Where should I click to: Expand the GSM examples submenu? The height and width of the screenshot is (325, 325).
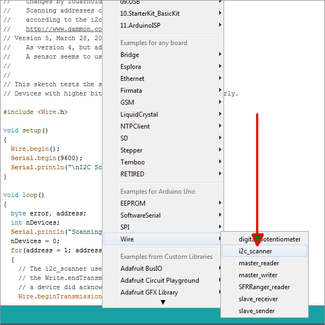[x=163, y=103]
